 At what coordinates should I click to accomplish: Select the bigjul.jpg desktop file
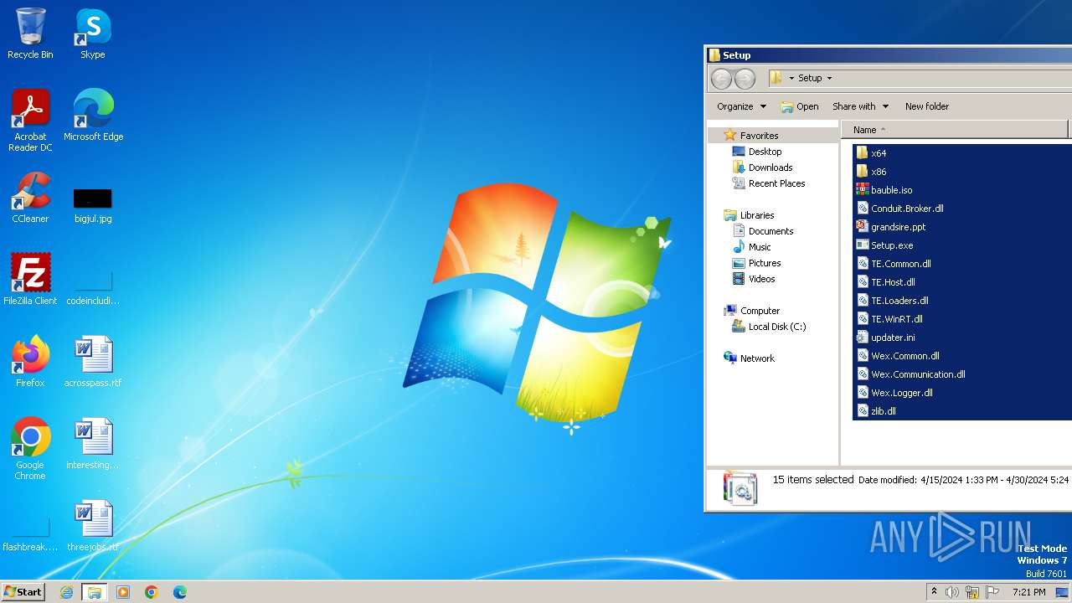93,205
